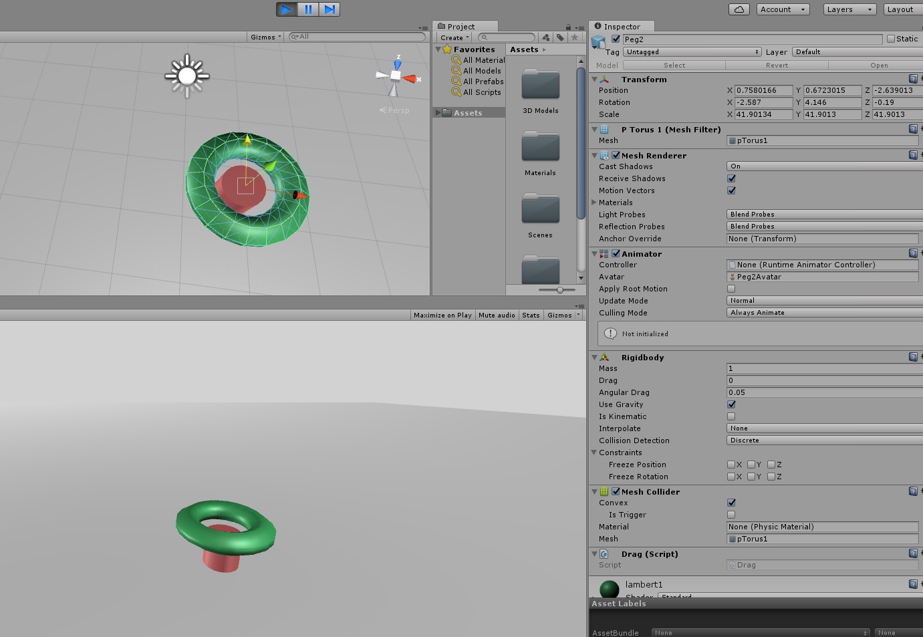
Task: Switch to the Assets tab in Project panel
Action: coord(524,49)
